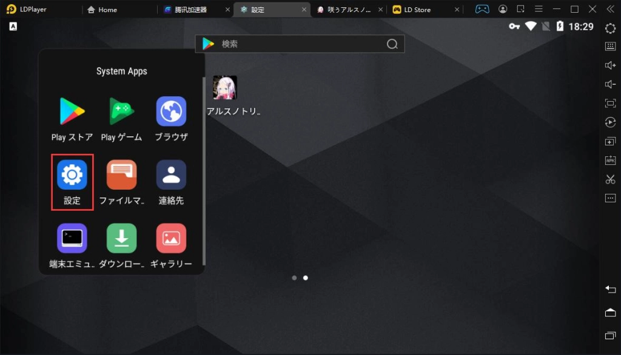Viewport: 621px width, 355px height.
Task: Open the ダウンロー.. downloads app
Action: 121,245
